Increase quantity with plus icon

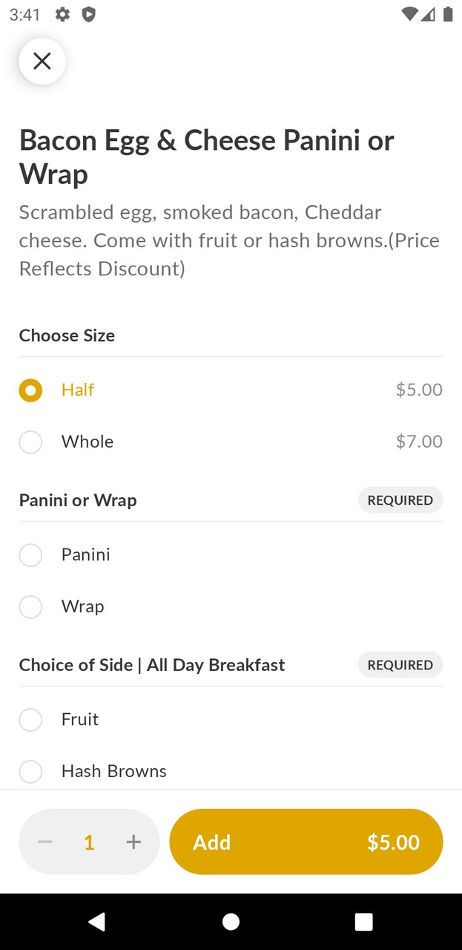click(x=133, y=842)
